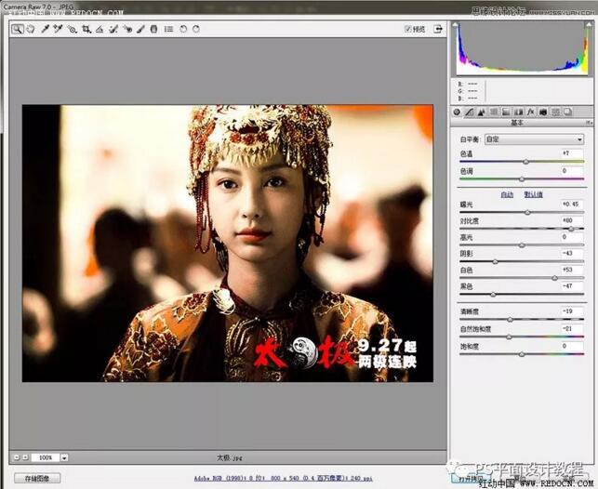Image resolution: width=598 pixels, height=489 pixels.
Task: Open the Camera Raw preferences dialog
Action: pos(168,29)
